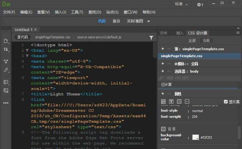Show the more properties category icon
Screen dimensions: 242x149
(x=187, y=101)
